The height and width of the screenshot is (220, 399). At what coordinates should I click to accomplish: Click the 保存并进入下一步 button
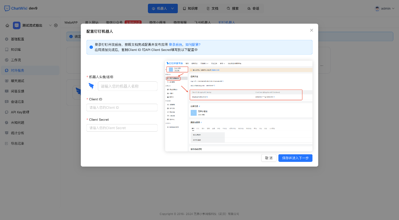(x=295, y=158)
